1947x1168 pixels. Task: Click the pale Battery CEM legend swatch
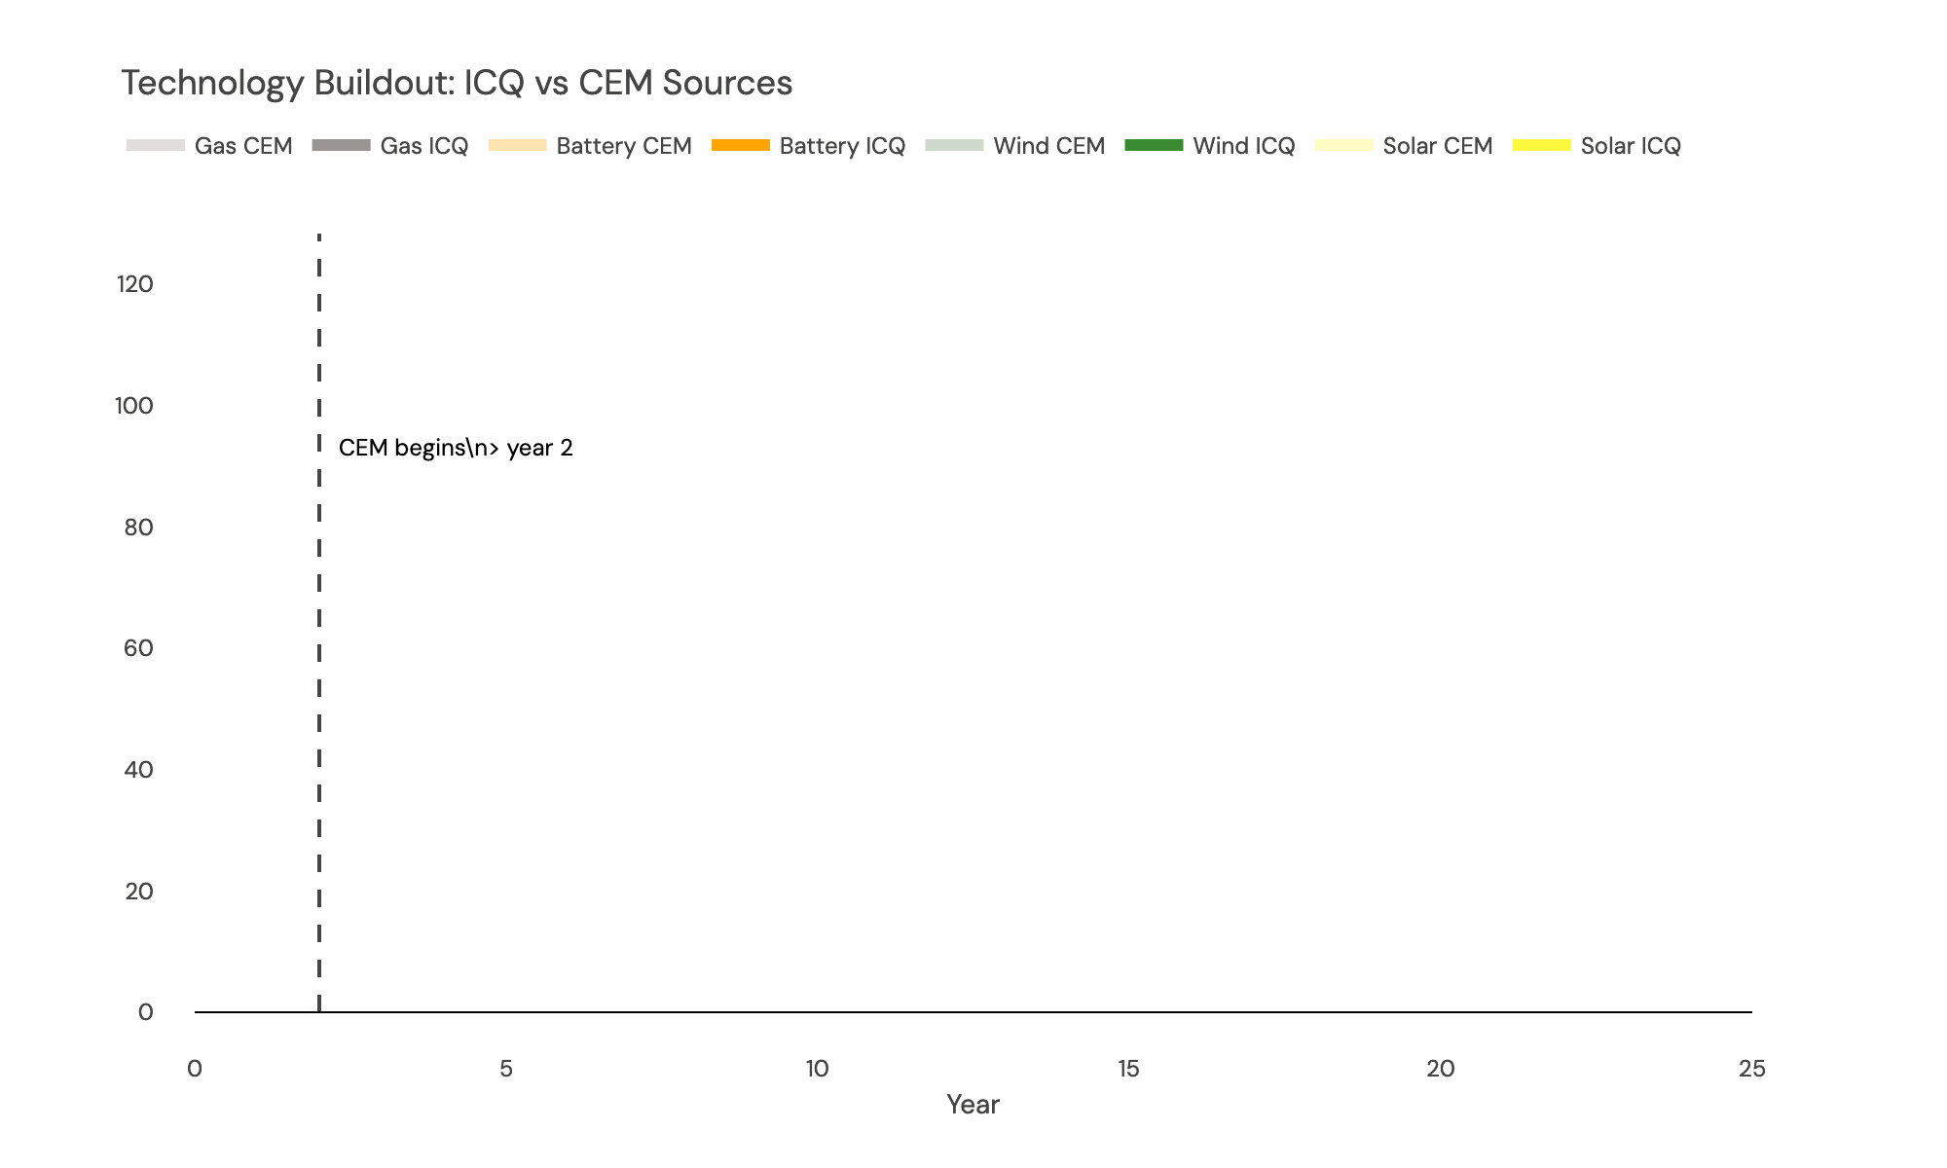tap(517, 146)
